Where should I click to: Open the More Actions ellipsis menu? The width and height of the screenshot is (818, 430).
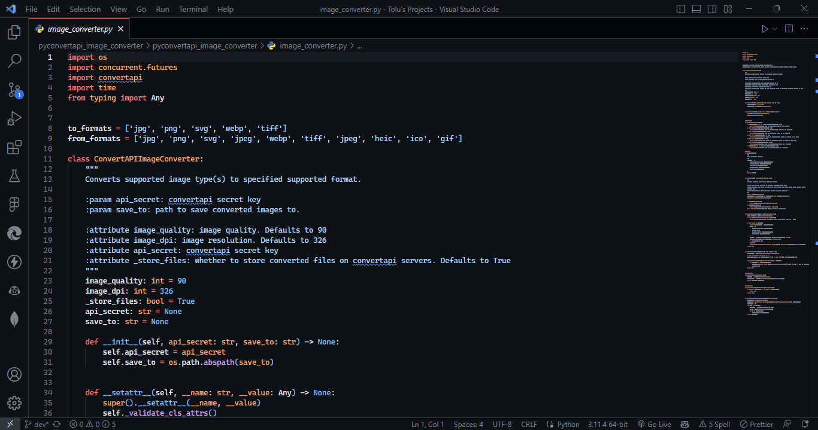(805, 29)
